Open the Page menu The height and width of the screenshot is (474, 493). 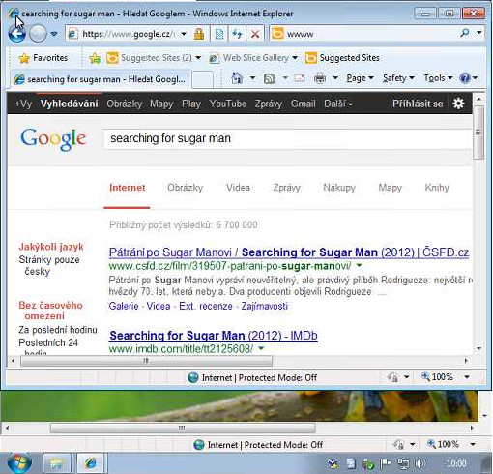click(x=360, y=78)
